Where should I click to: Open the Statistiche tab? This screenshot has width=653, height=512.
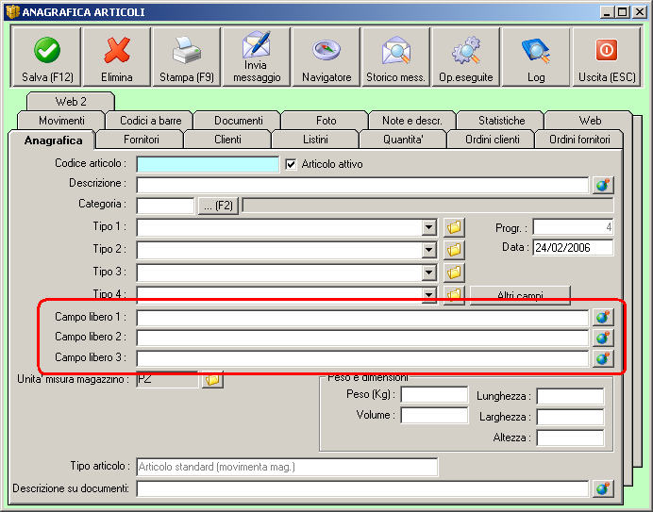coord(501,121)
